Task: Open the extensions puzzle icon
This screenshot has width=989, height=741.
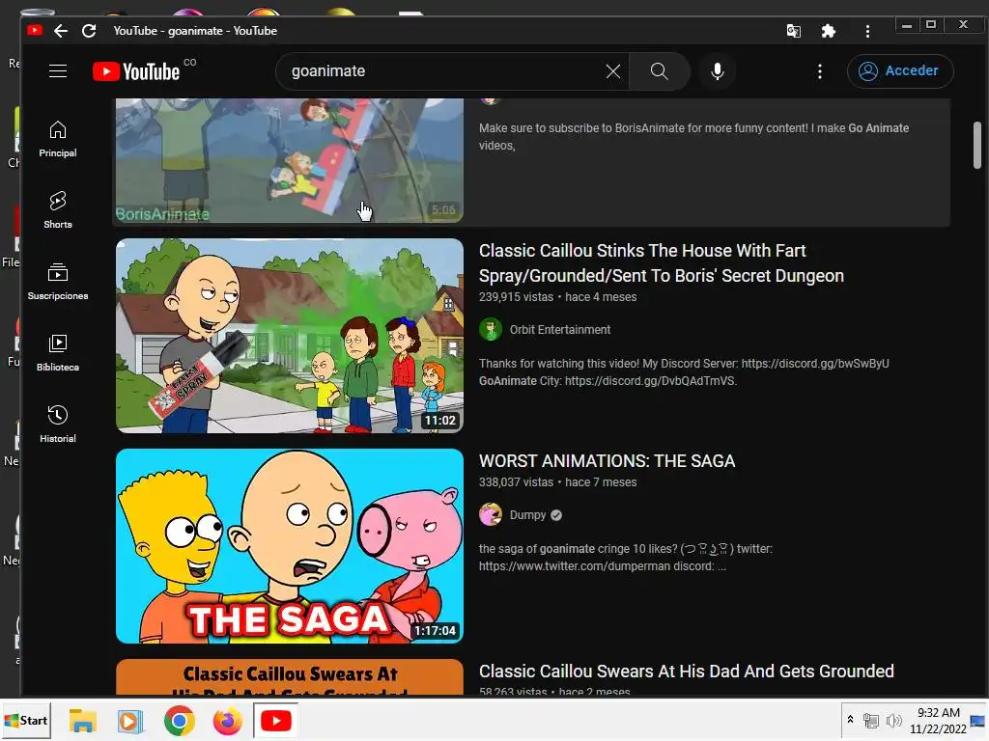Action: [828, 31]
